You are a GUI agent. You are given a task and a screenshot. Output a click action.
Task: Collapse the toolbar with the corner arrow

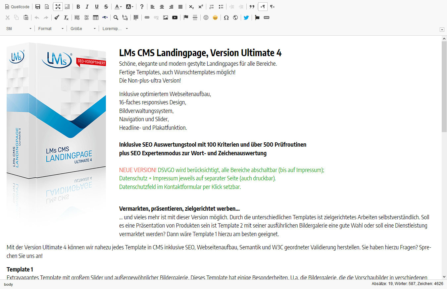pyautogui.click(x=442, y=29)
